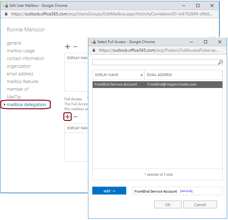The width and height of the screenshot is (228, 220).
Task: Click the plus icon under Full Access
Action: pyautogui.click(x=67, y=117)
